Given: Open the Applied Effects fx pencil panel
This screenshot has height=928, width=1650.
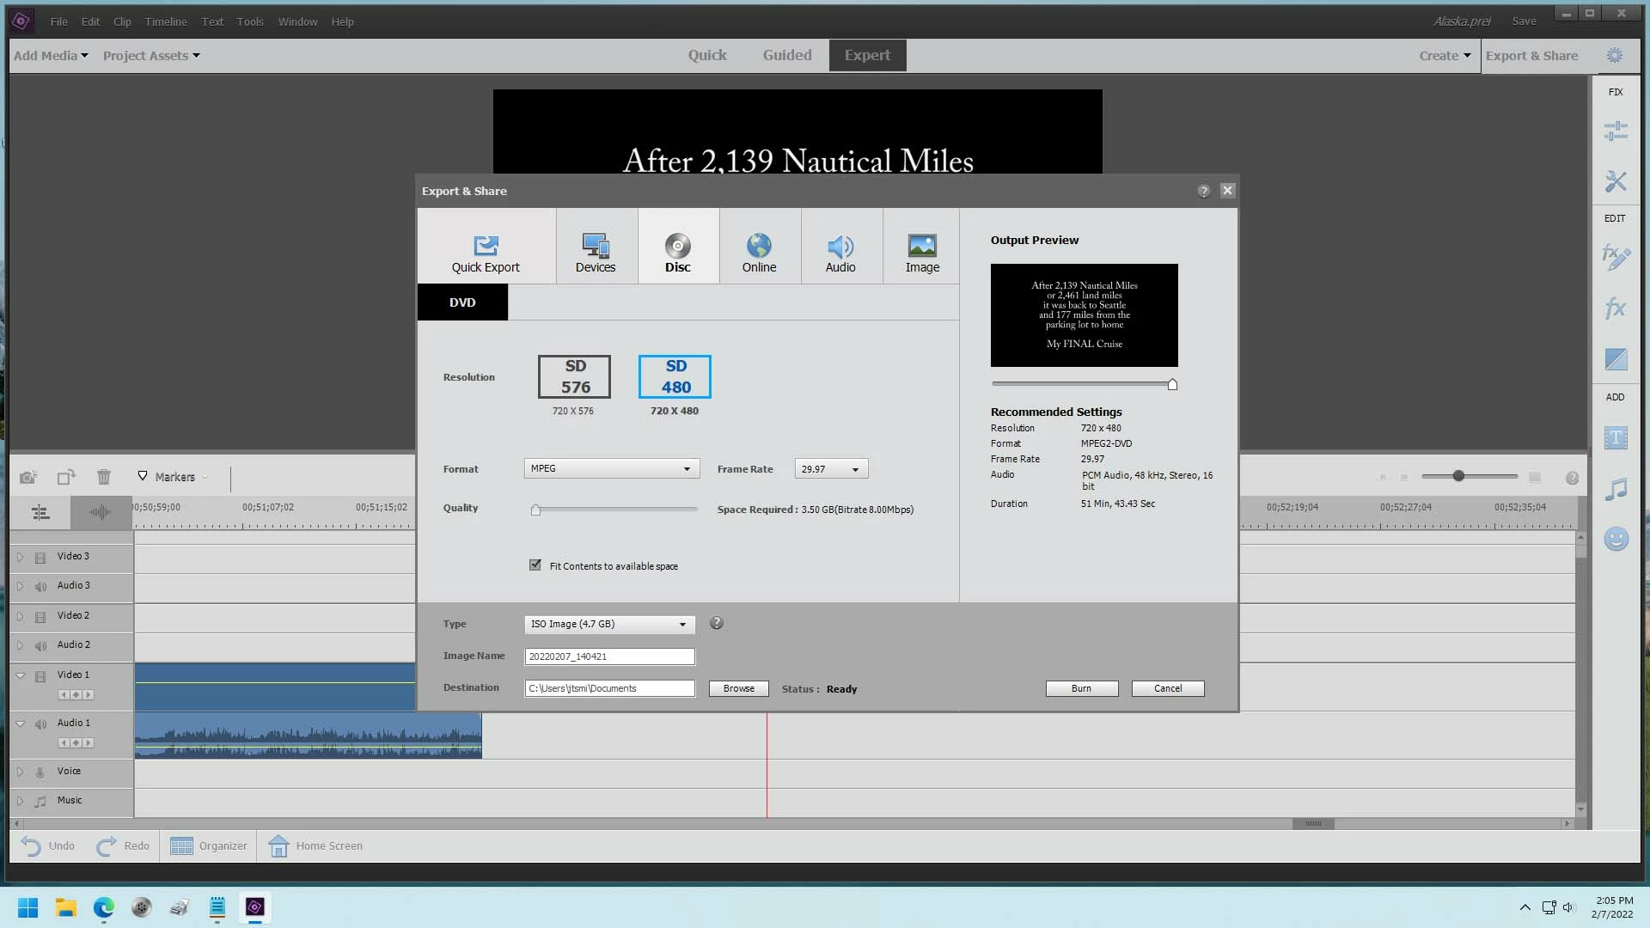Looking at the screenshot, I should coord(1615,256).
